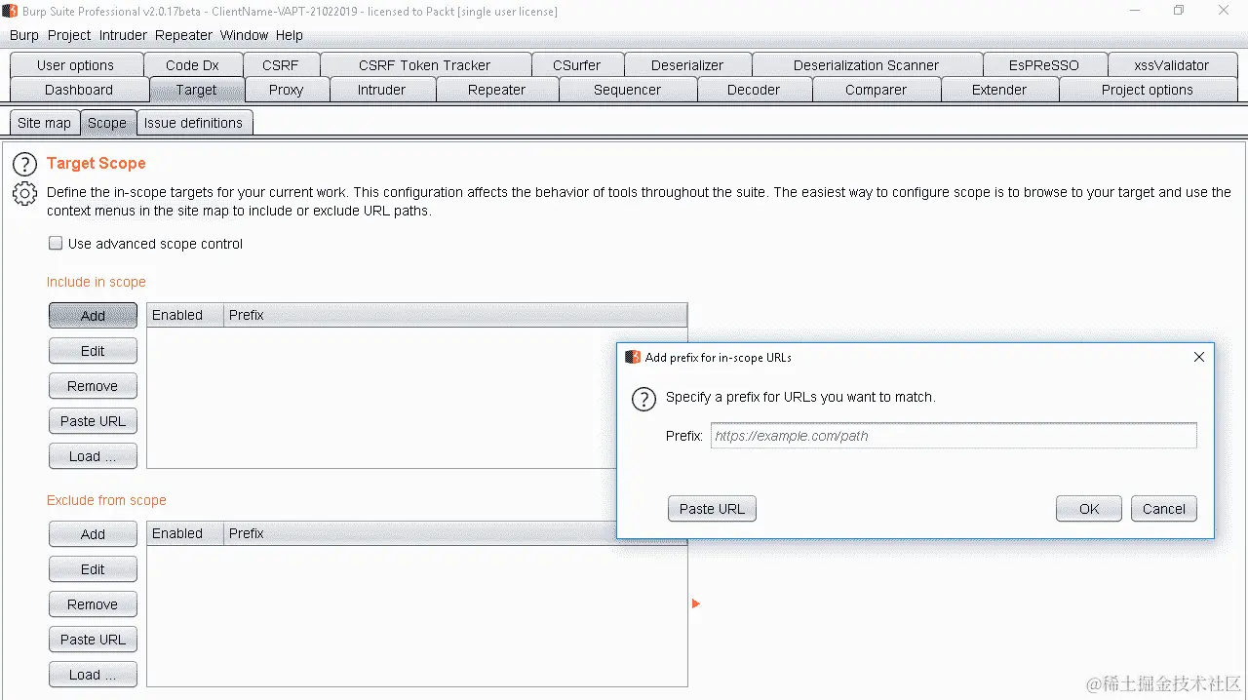This screenshot has width=1248, height=700.
Task: Open the Intruder menu
Action: [x=123, y=35]
